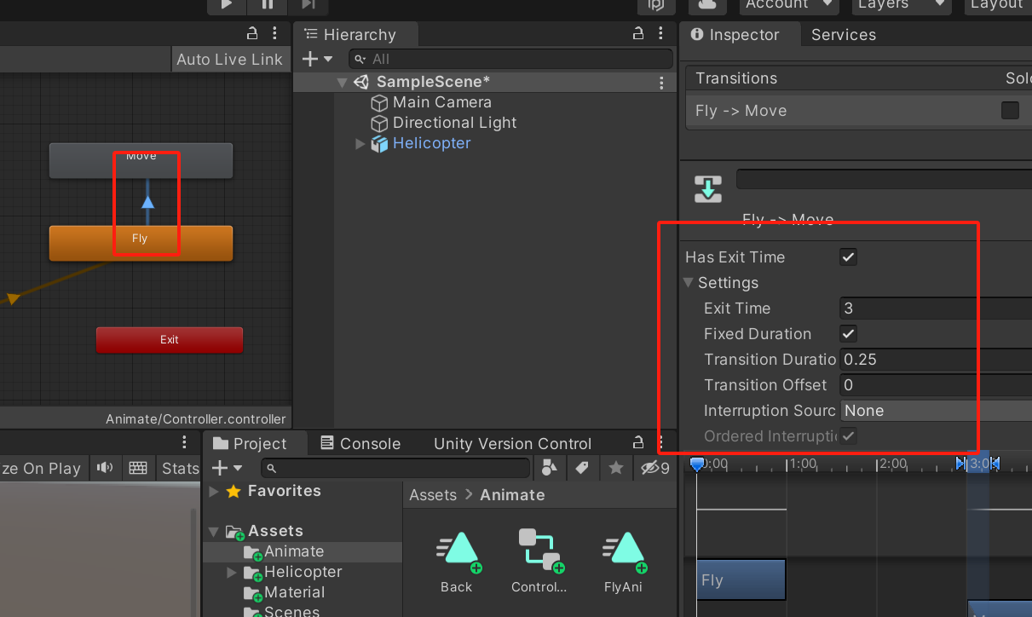This screenshot has height=617, width=1032.
Task: Click the Transition Offset field
Action: pos(936,385)
